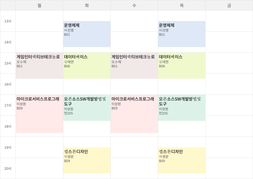Click room B01 in Thursday's 운영체제
The width and height of the screenshot is (253, 179).
(162, 35)
